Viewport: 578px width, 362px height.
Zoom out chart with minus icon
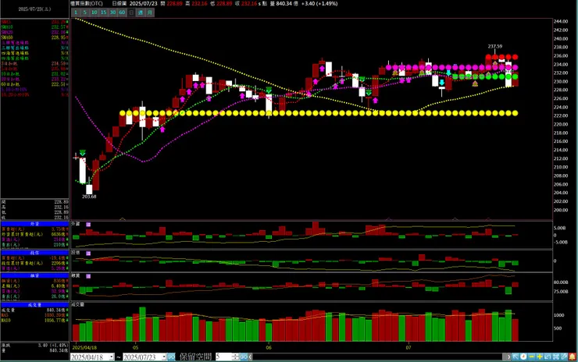(532, 357)
